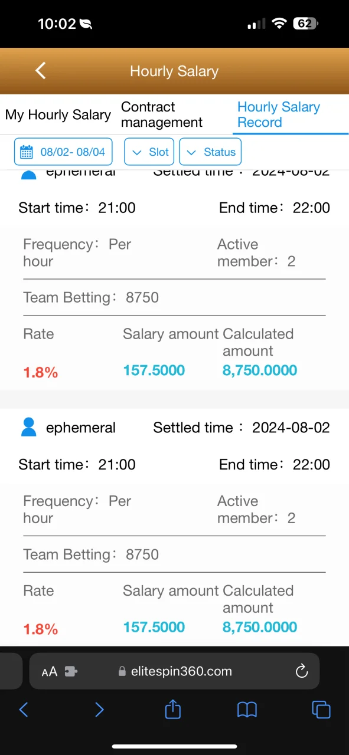The image size is (349, 755).
Task: Open the 08/02- 08/04 date range picker
Action: [x=63, y=152]
